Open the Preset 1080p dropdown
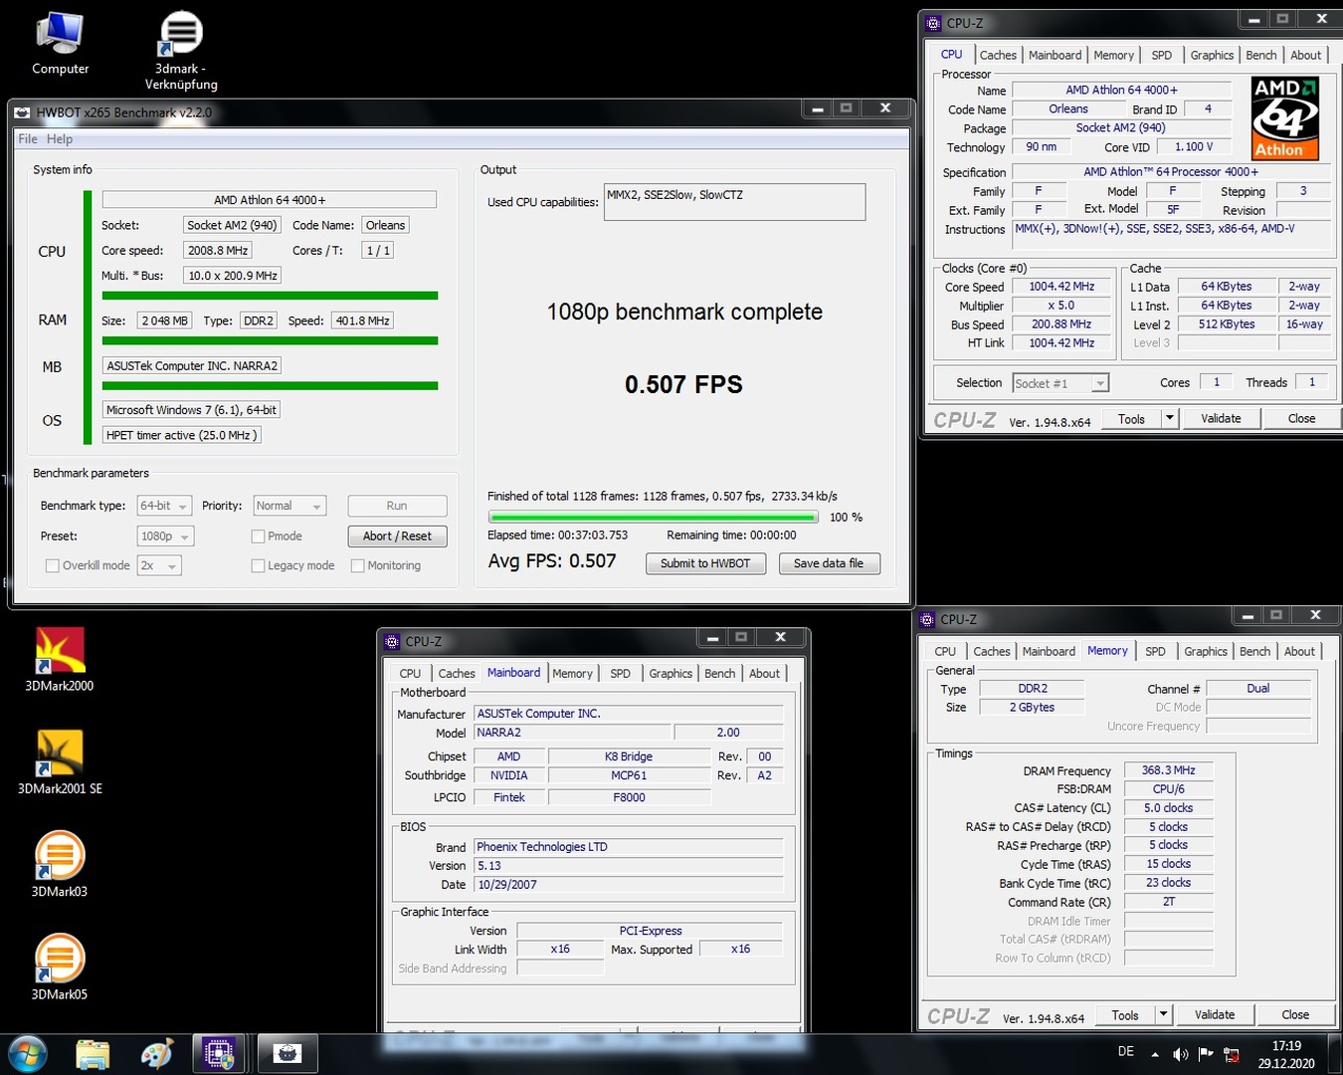The height and width of the screenshot is (1075, 1343). pos(165,537)
